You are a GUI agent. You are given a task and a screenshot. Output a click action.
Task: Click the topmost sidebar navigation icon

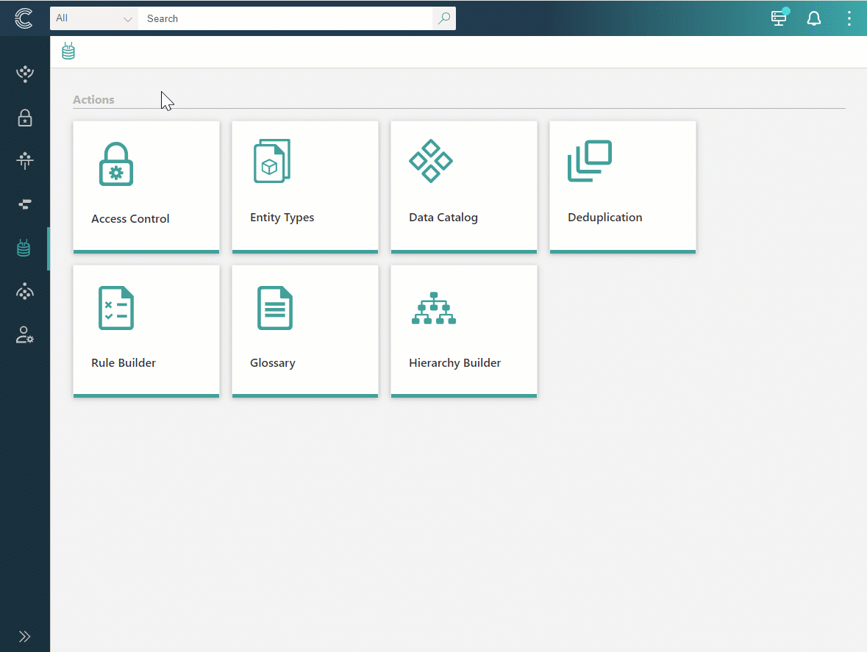[x=24, y=74]
